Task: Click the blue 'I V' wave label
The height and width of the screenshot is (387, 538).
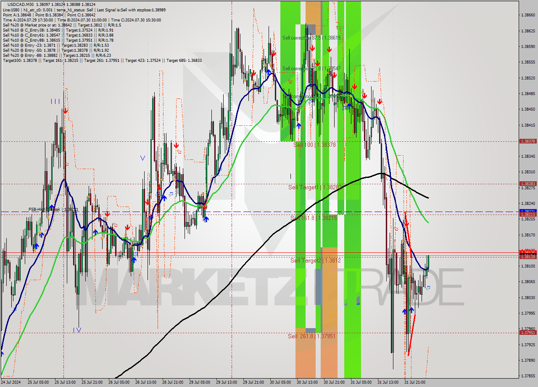Action: 77,330
